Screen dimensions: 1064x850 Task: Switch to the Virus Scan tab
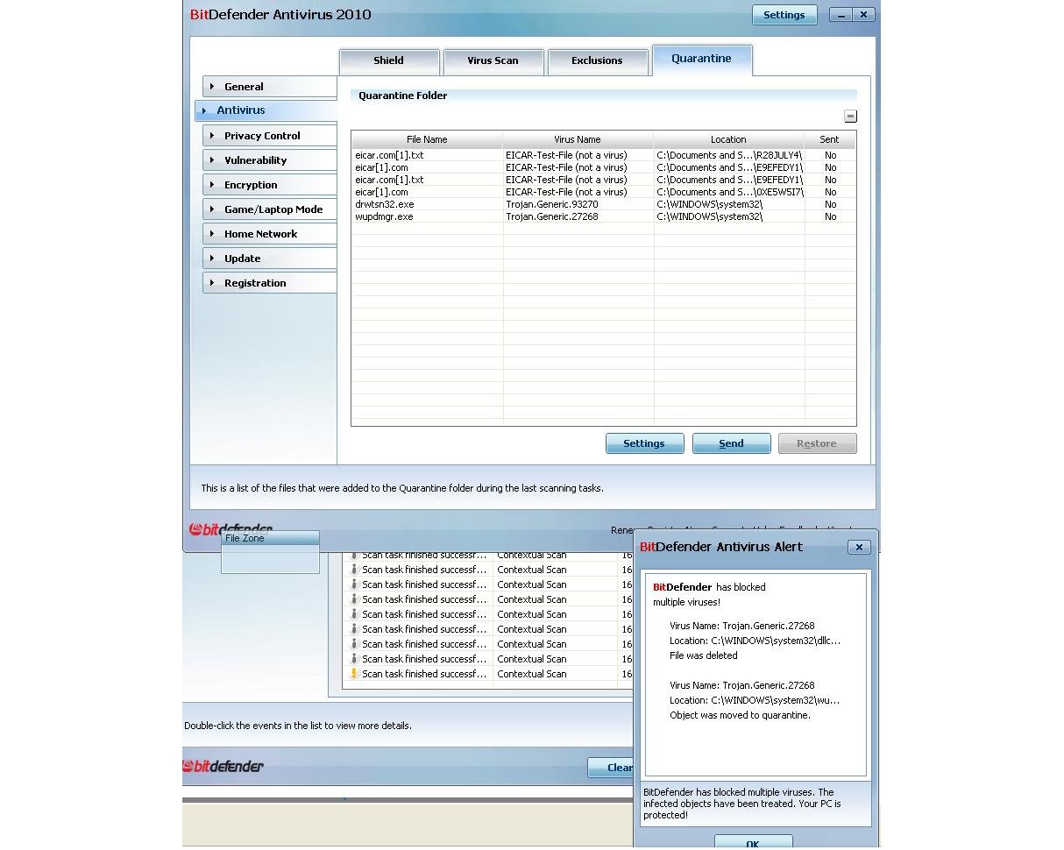pos(493,61)
